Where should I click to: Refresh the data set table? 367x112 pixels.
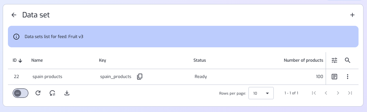click(x=38, y=93)
